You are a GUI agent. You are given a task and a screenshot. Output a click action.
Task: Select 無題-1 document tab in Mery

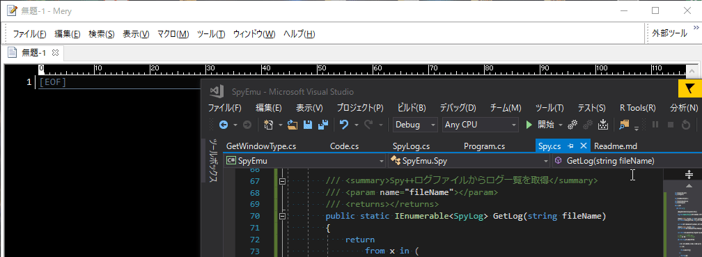33,53
